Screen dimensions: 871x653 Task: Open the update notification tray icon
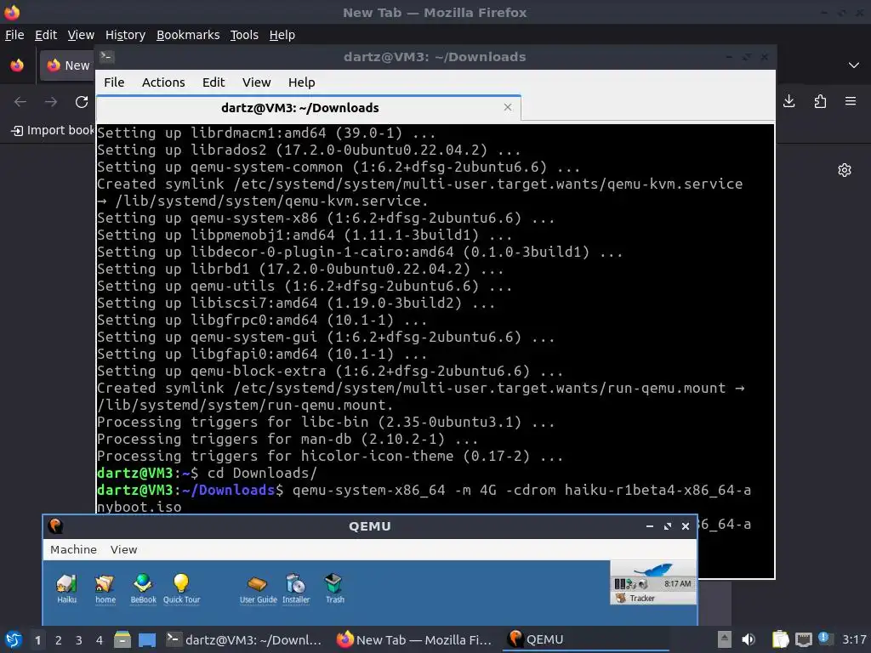coord(825,639)
